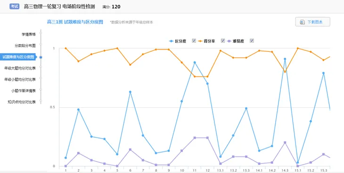Click the full score value 120
This screenshot has width=344, height=173.
tap(116, 7)
